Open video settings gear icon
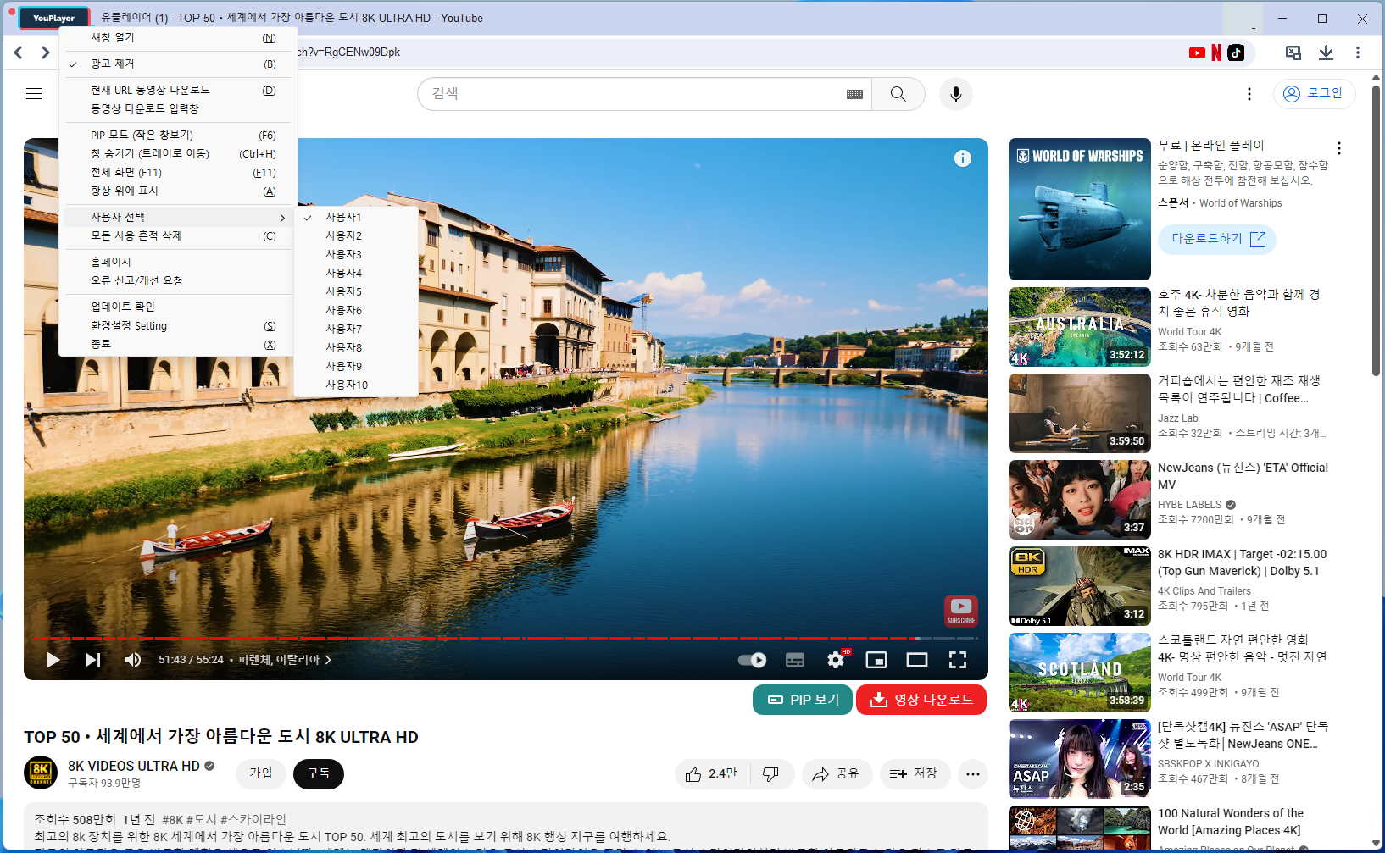 [836, 660]
